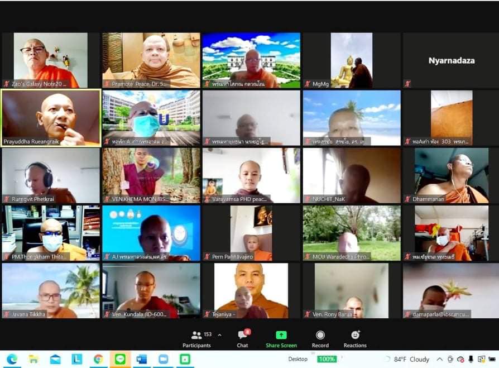Screen dimensions: 499x368
Task: Open Zoom app icon in taskbar
Action: coord(164,359)
